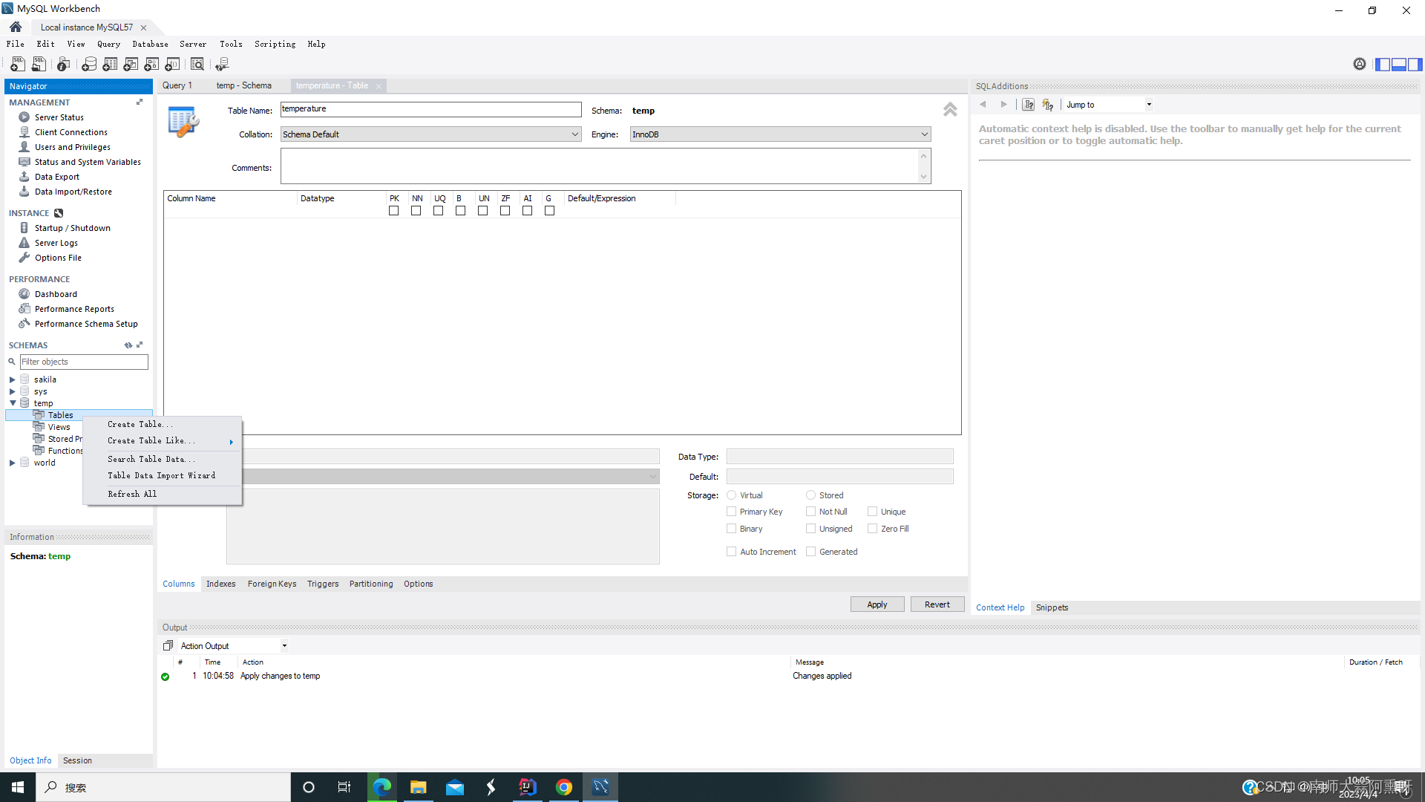The height and width of the screenshot is (802, 1425).
Task: Open the Search Table Data toolbar icon
Action: [197, 65]
